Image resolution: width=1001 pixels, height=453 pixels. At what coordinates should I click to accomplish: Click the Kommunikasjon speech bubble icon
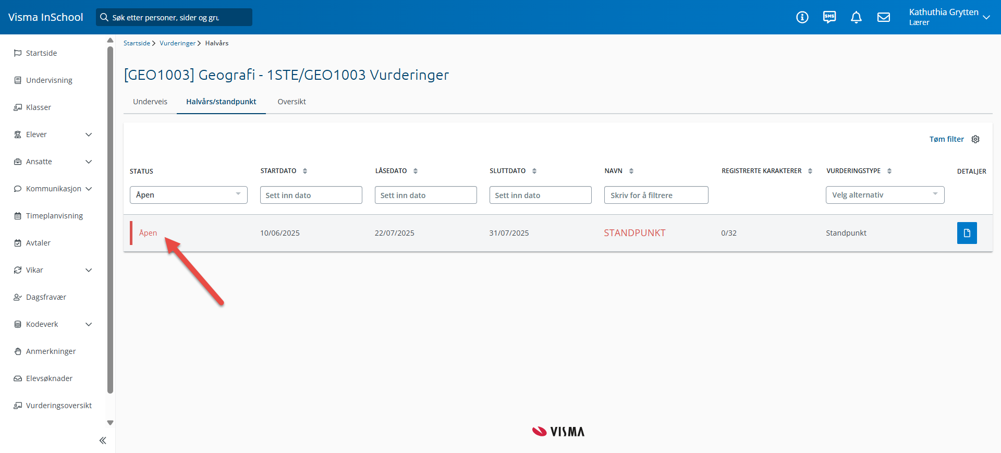tap(18, 189)
